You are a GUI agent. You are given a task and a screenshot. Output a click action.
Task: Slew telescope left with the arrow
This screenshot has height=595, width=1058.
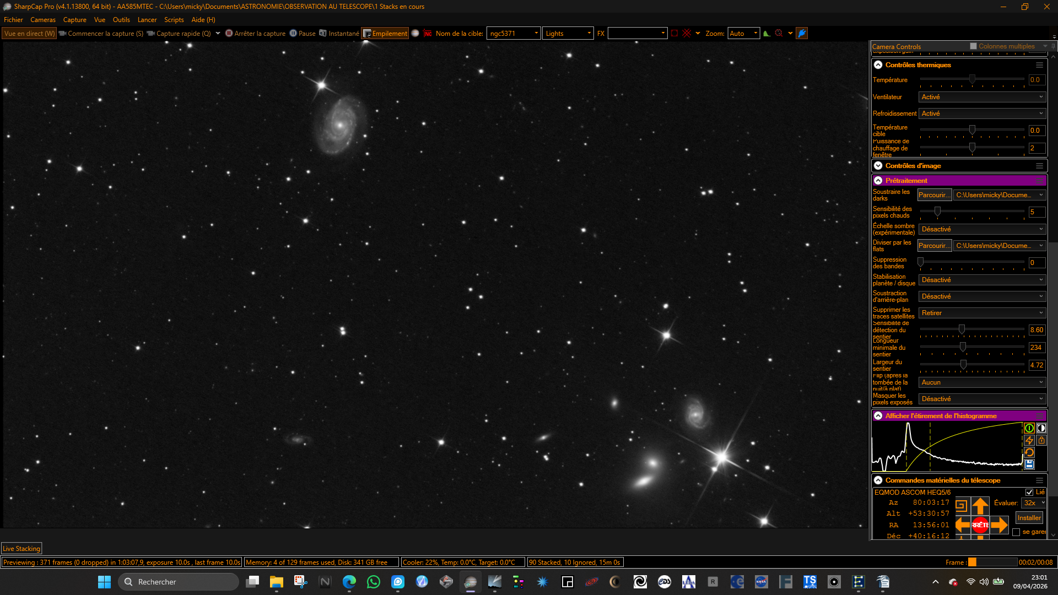[962, 524]
